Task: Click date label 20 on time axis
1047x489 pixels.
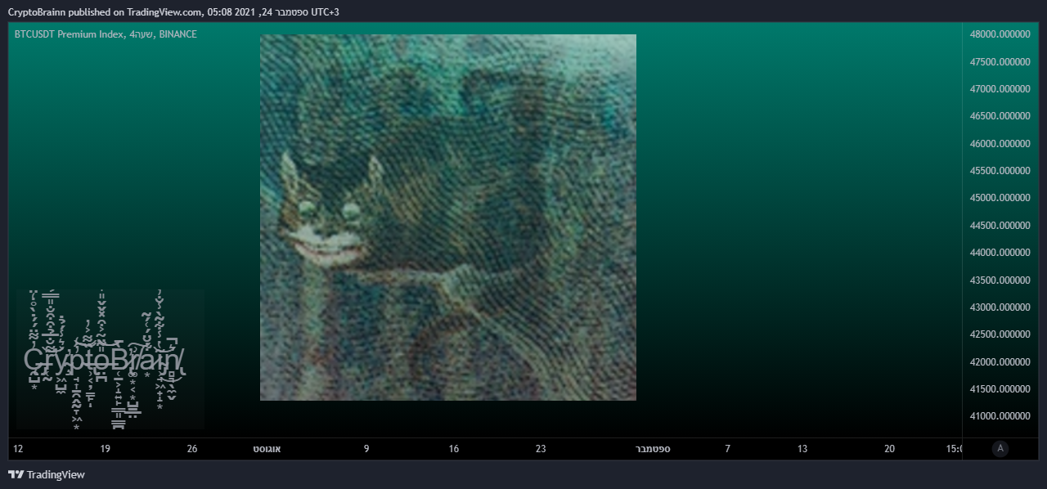Action: click(890, 448)
